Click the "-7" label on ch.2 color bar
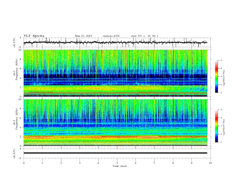This screenshot has height=183, width=237. pyautogui.click(x=221, y=142)
